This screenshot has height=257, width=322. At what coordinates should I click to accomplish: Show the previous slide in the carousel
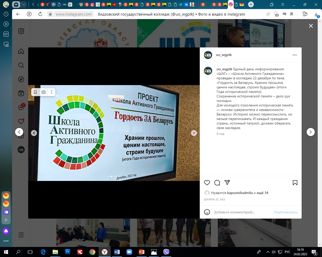pyautogui.click(x=34, y=133)
